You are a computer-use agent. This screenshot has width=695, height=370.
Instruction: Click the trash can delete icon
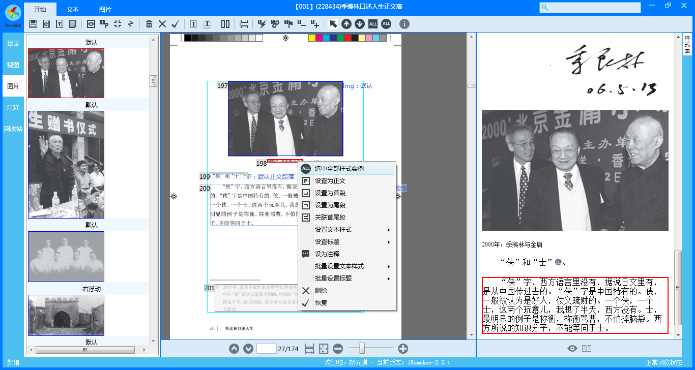(149, 24)
